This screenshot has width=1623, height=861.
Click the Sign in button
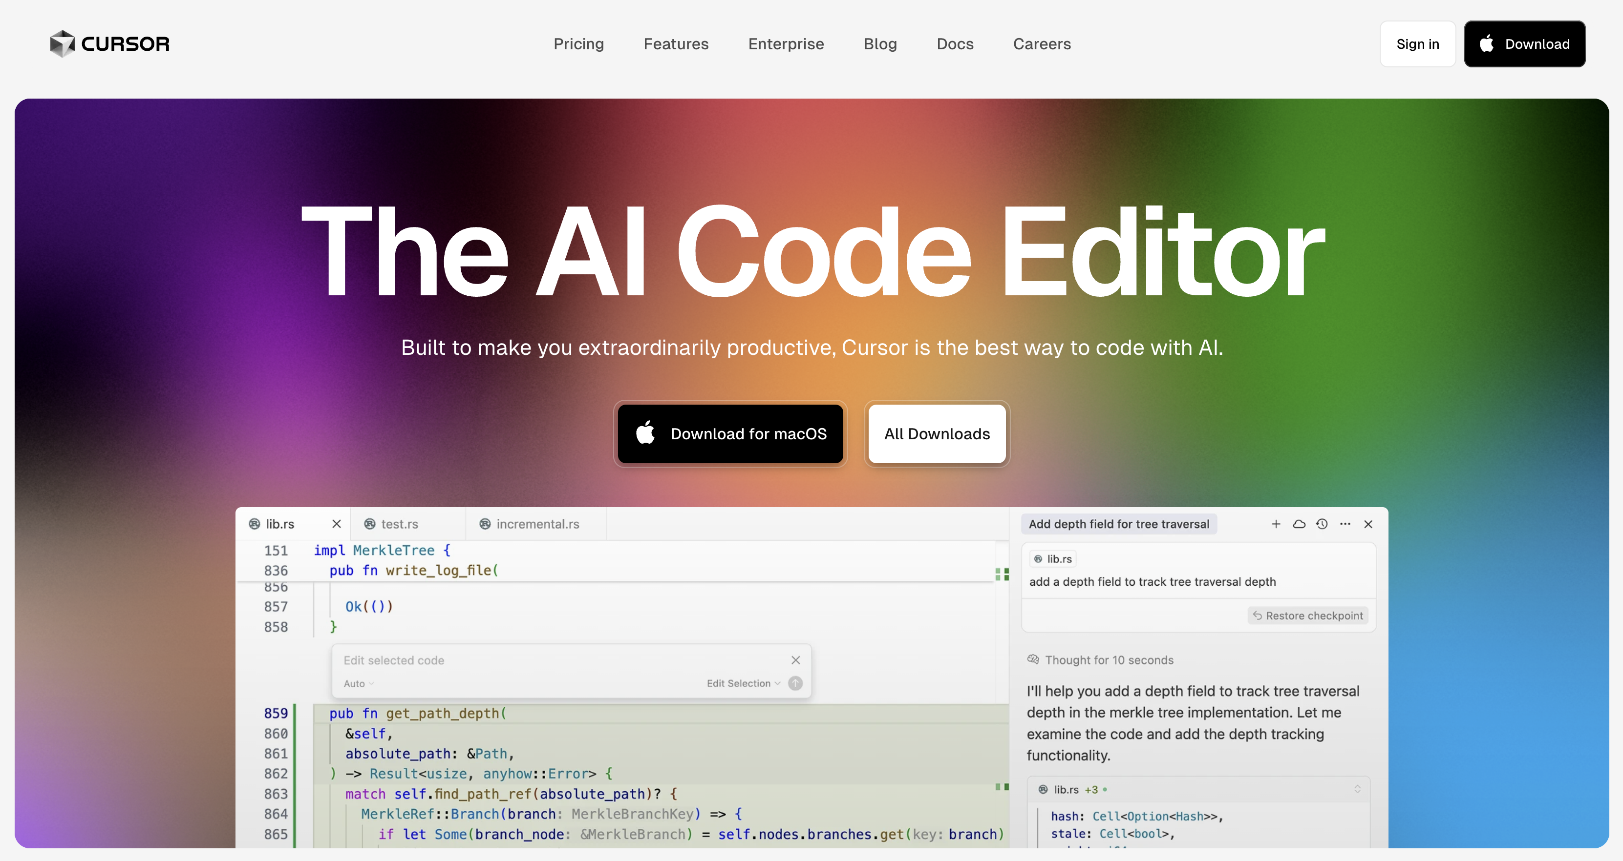tap(1418, 44)
